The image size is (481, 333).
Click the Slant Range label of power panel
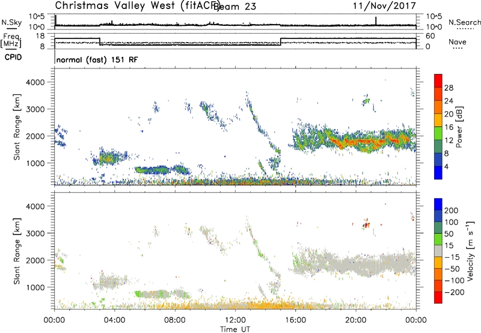[17, 127]
